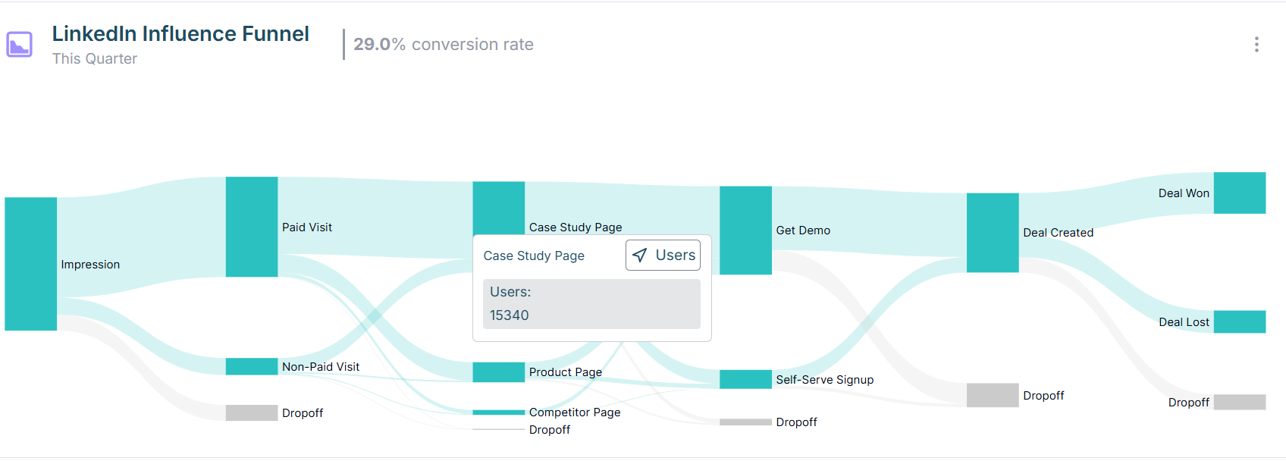This screenshot has width=1286, height=461.
Task: Select the Case Study Page node bar
Action: click(x=499, y=208)
